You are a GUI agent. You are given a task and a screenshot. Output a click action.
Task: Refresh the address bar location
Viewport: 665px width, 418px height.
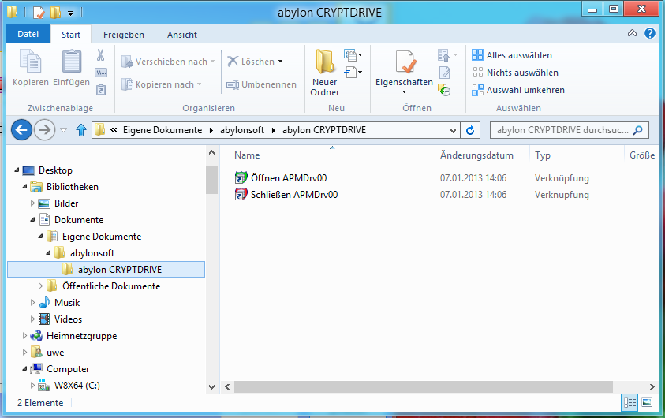tap(470, 130)
